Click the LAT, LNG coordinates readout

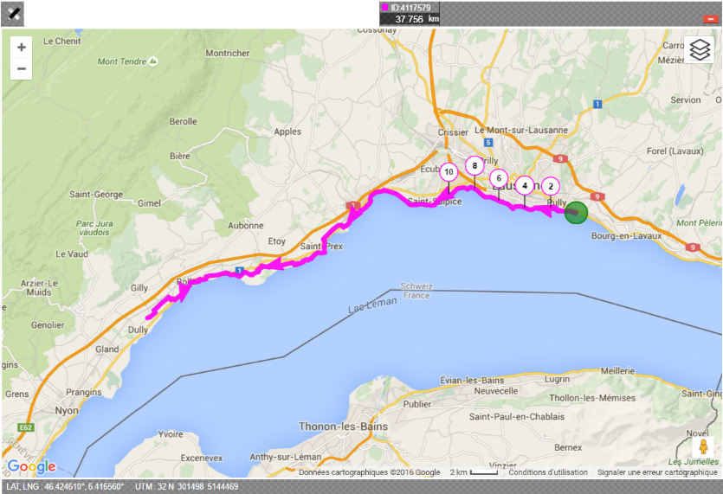pos(65,486)
